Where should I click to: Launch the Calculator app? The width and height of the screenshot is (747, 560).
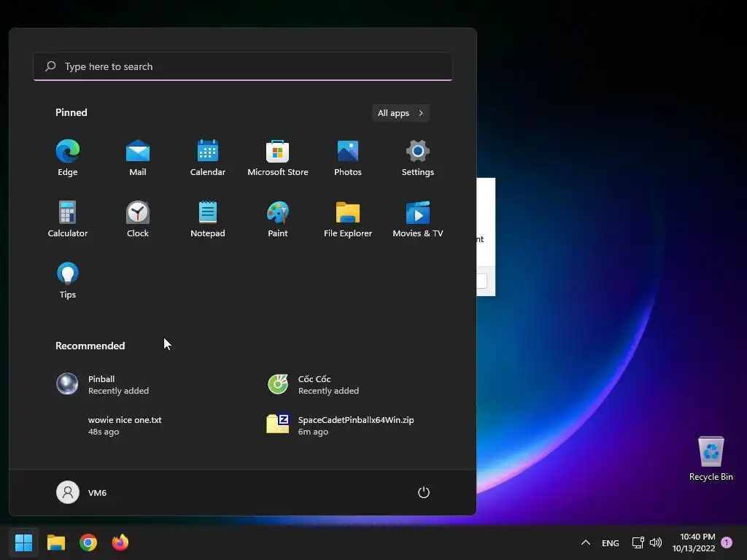tap(68, 219)
